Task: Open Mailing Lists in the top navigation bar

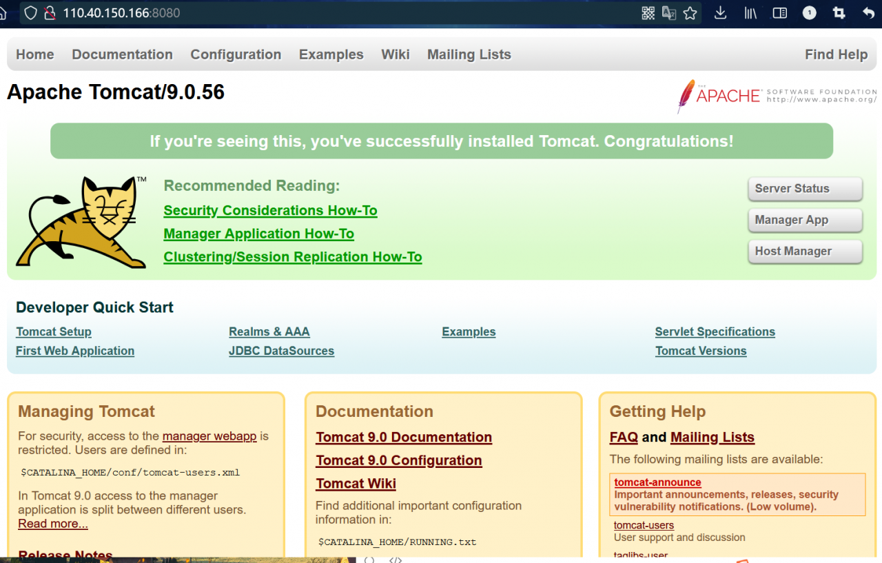Action: point(469,54)
